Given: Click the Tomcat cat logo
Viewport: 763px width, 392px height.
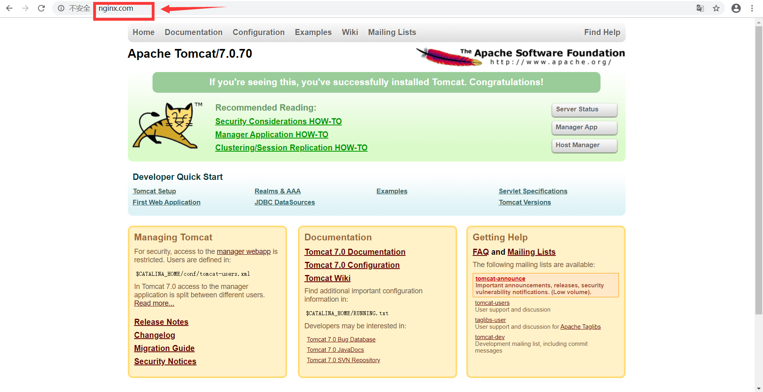Looking at the screenshot, I should (x=168, y=125).
